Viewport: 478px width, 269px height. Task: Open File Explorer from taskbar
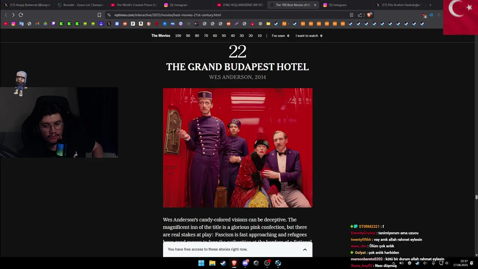pyautogui.click(x=212, y=263)
